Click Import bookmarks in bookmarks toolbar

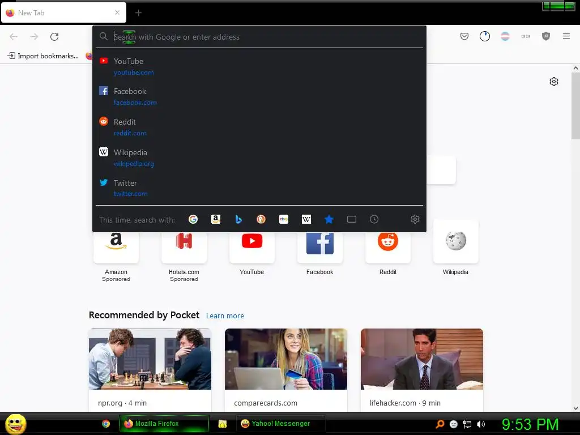[x=43, y=56]
